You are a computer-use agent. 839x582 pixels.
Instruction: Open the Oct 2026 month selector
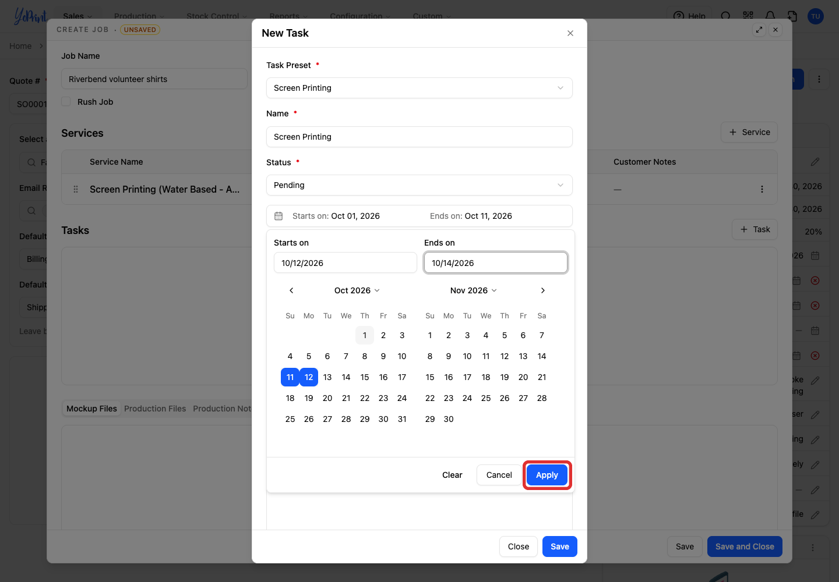357,290
